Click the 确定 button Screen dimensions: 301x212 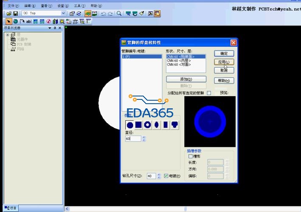(224, 54)
